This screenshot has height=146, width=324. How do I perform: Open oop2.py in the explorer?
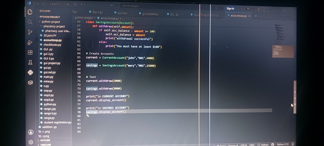click(x=49, y=95)
